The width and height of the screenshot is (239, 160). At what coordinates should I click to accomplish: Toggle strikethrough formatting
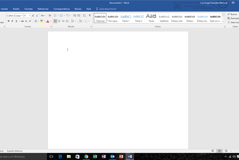(23, 21)
